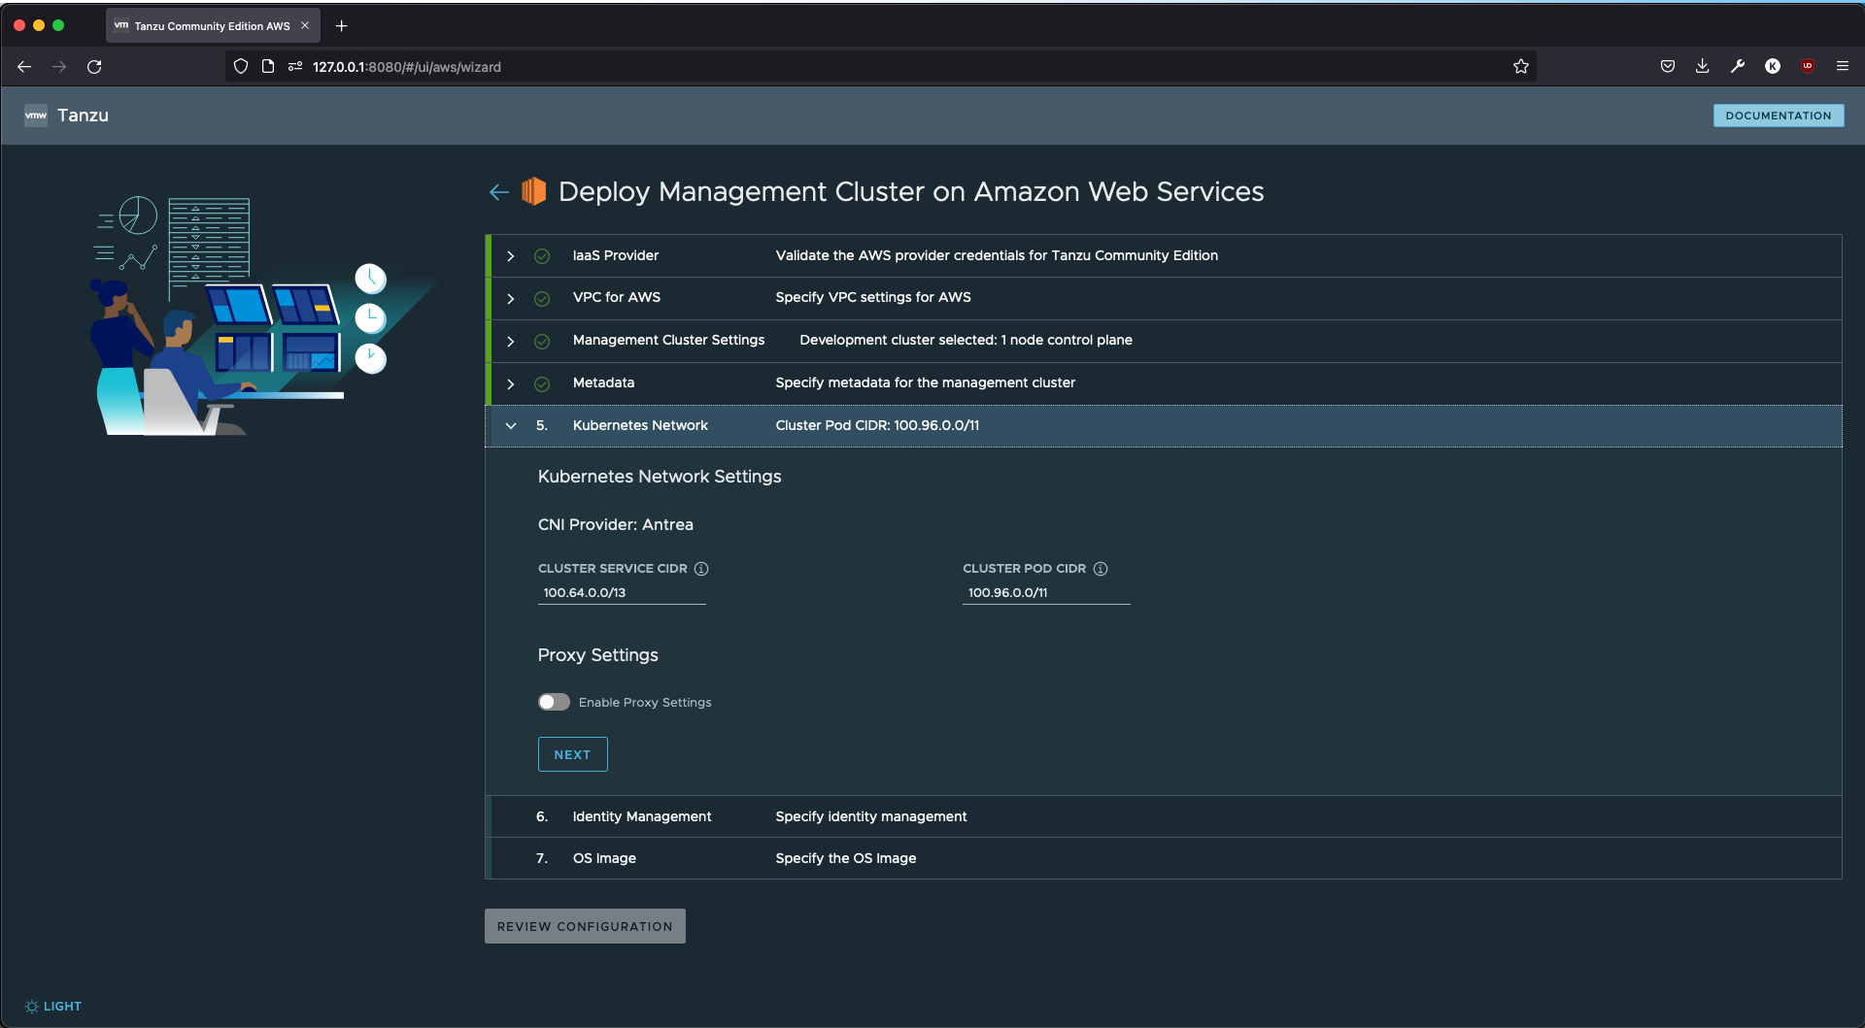
Task: Reload the page with refresh icon
Action: point(94,67)
